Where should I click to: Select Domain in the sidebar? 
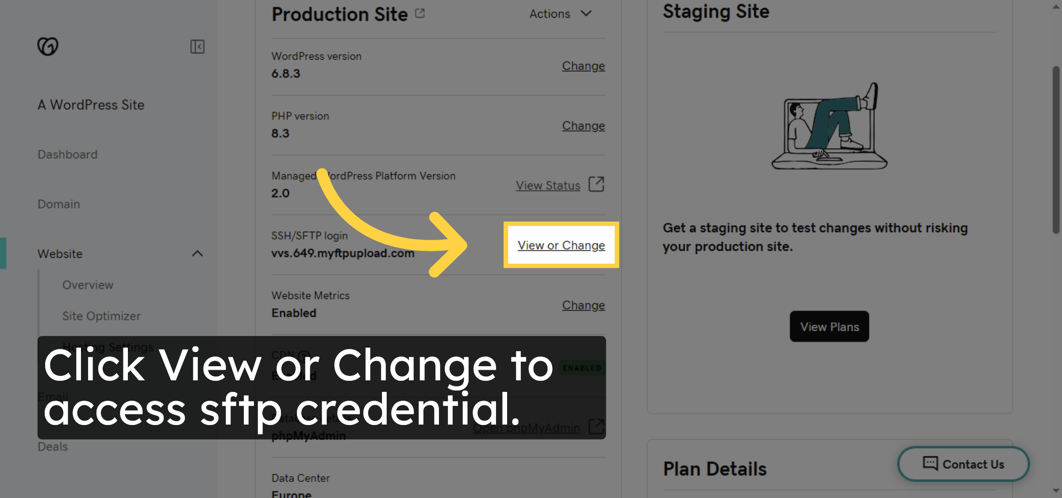click(58, 204)
